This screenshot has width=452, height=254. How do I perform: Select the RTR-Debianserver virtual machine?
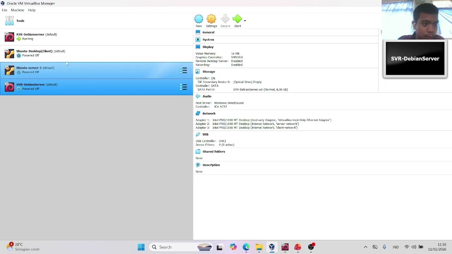[96, 37]
